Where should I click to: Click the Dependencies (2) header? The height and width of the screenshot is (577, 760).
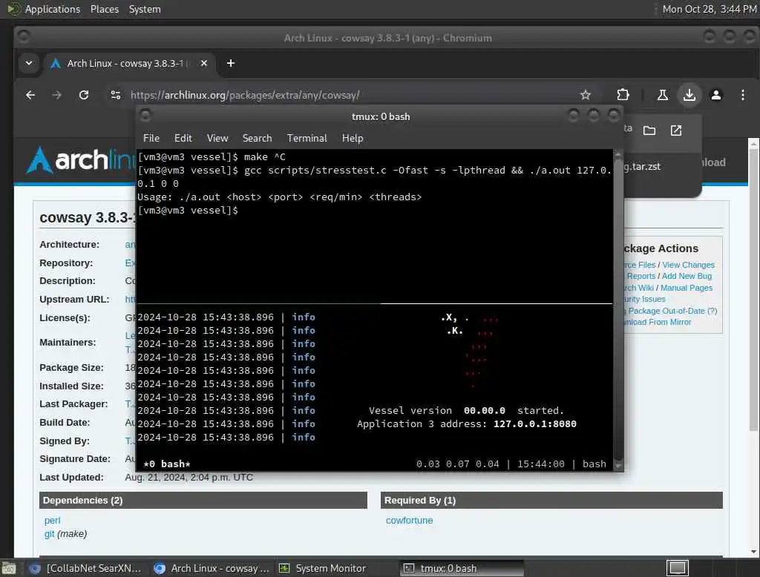click(203, 501)
